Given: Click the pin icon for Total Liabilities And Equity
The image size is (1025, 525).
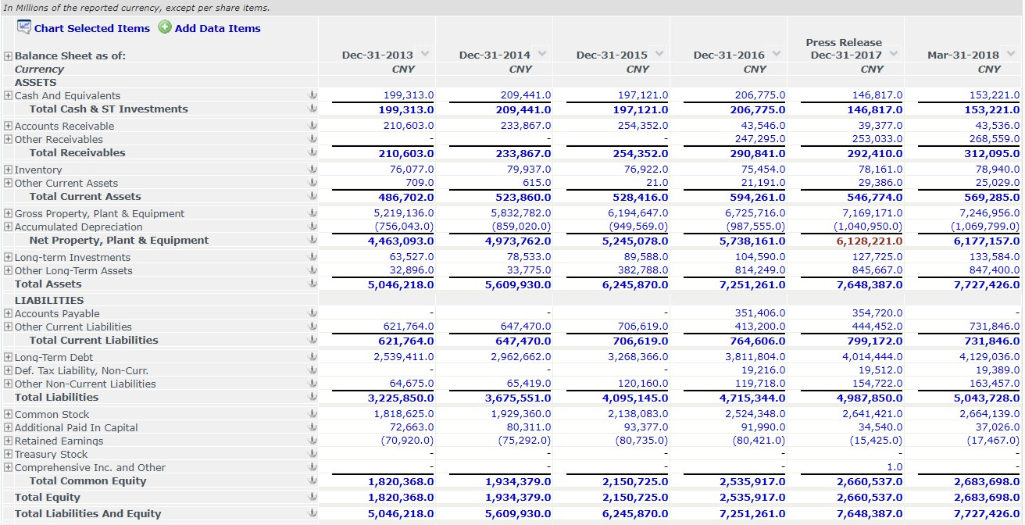Looking at the screenshot, I should pyautogui.click(x=312, y=513).
